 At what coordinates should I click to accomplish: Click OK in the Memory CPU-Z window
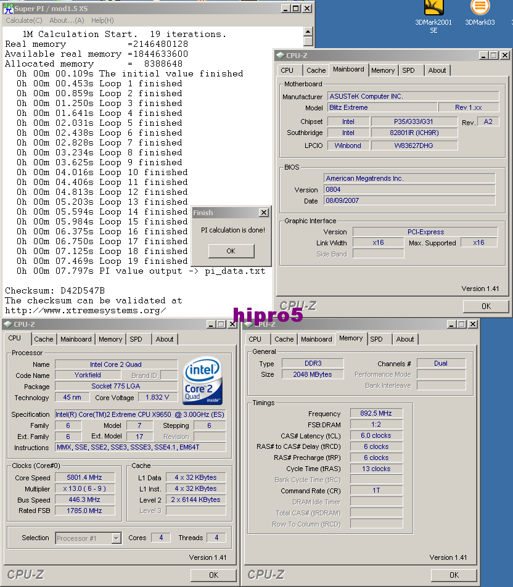[454, 575]
